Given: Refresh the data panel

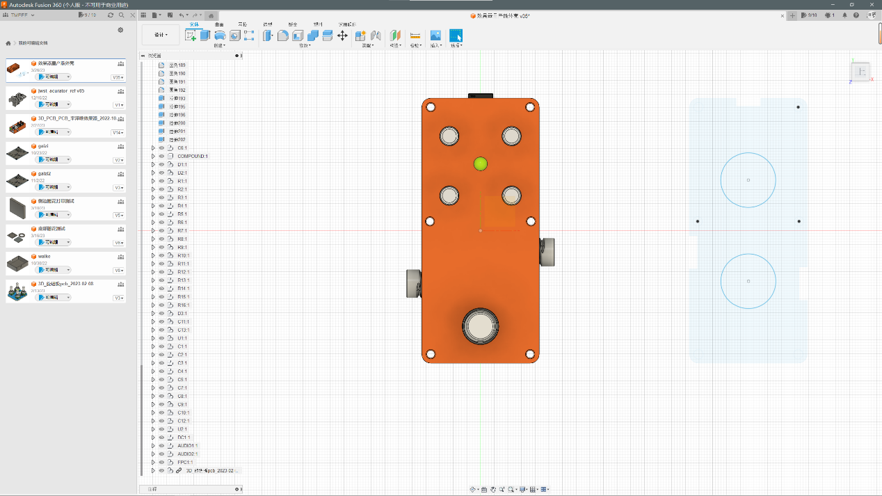Looking at the screenshot, I should point(111,15).
